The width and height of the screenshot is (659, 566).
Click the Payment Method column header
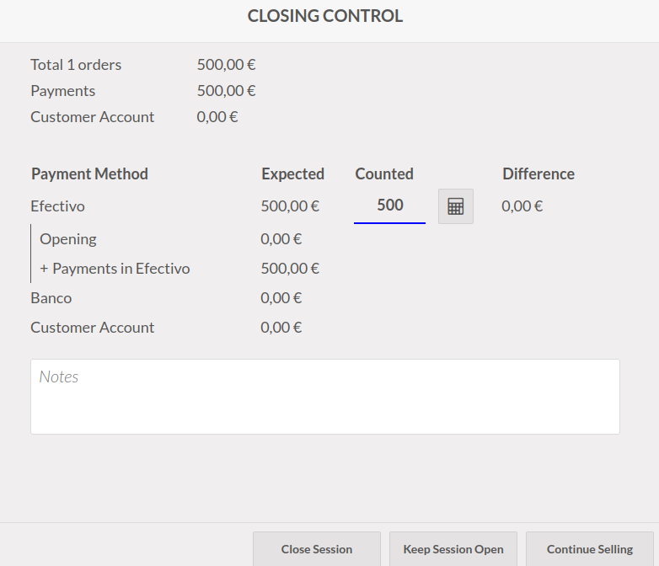89,174
